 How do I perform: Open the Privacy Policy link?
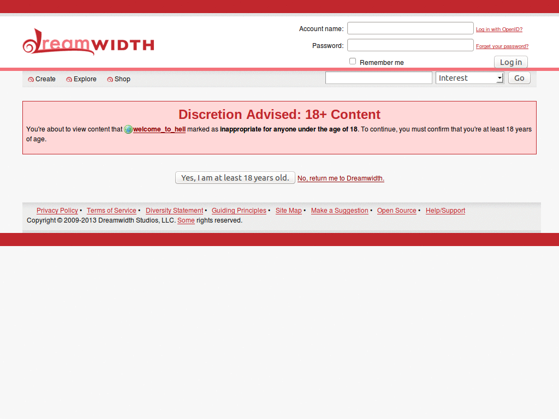click(x=57, y=211)
